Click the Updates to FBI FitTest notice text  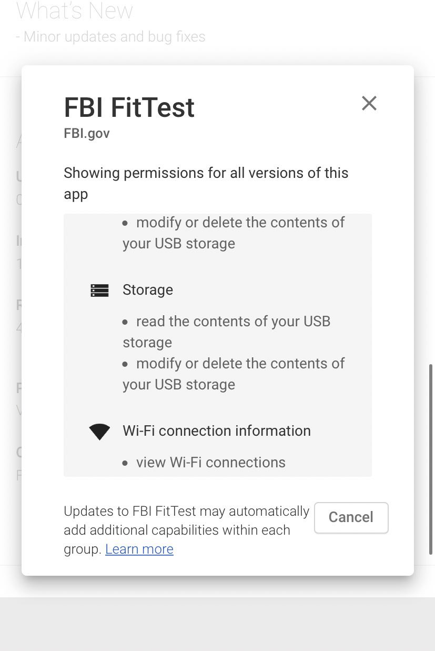click(x=187, y=530)
